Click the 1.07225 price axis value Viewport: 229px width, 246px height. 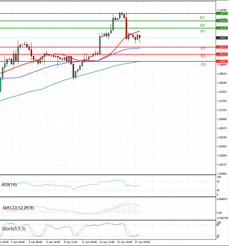pyautogui.click(x=222, y=110)
